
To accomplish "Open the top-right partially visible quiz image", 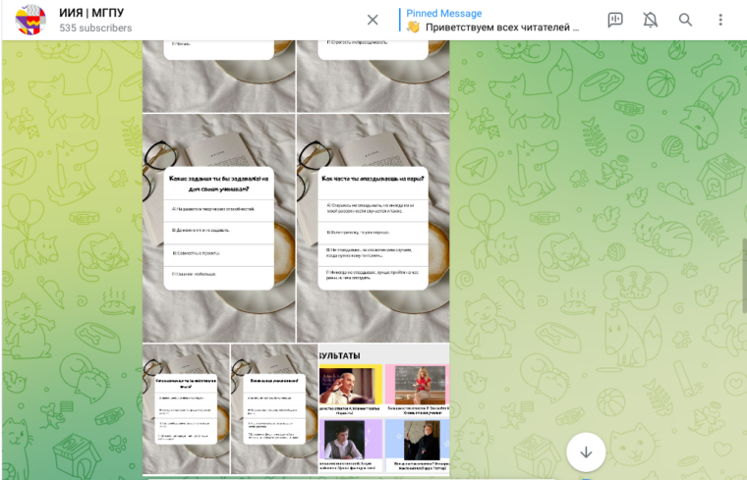I will click(373, 76).
